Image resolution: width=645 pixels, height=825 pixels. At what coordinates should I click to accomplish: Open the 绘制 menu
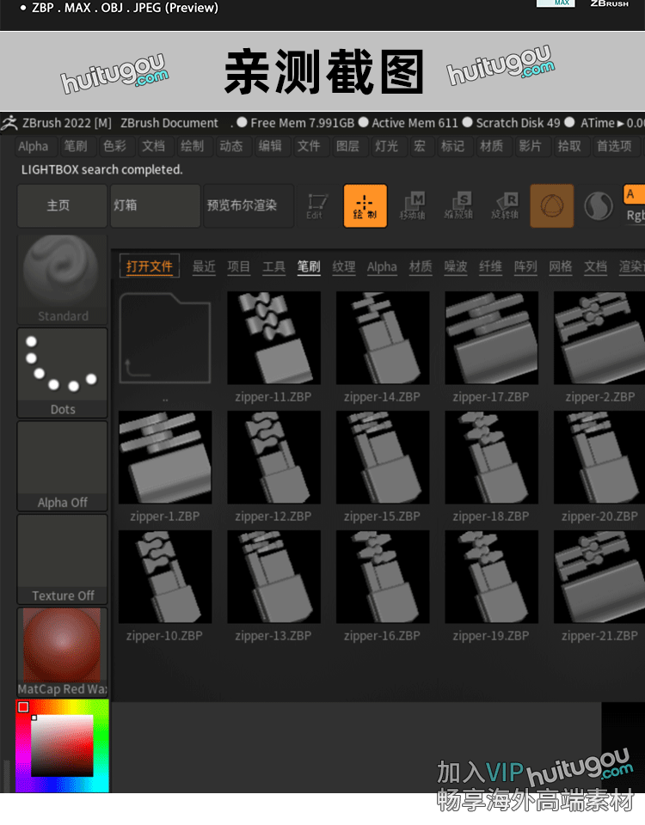pyautogui.click(x=192, y=146)
